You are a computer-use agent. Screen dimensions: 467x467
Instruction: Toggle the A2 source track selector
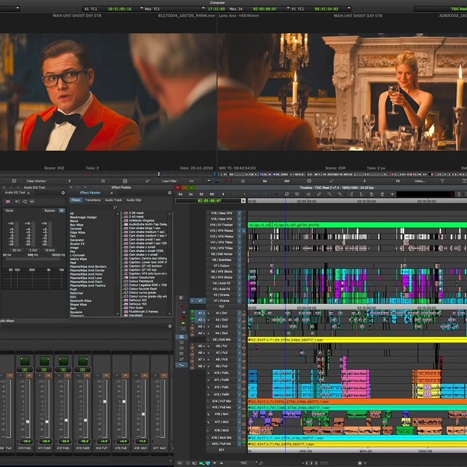coord(200,320)
